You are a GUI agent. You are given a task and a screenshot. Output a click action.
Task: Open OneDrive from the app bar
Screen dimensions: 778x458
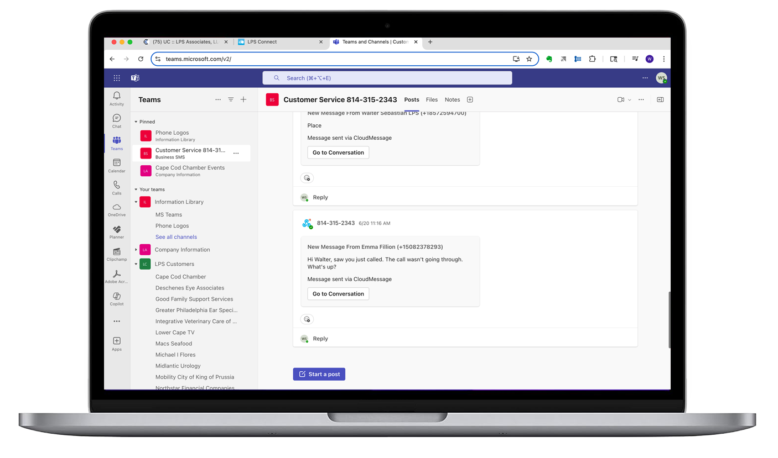117,210
